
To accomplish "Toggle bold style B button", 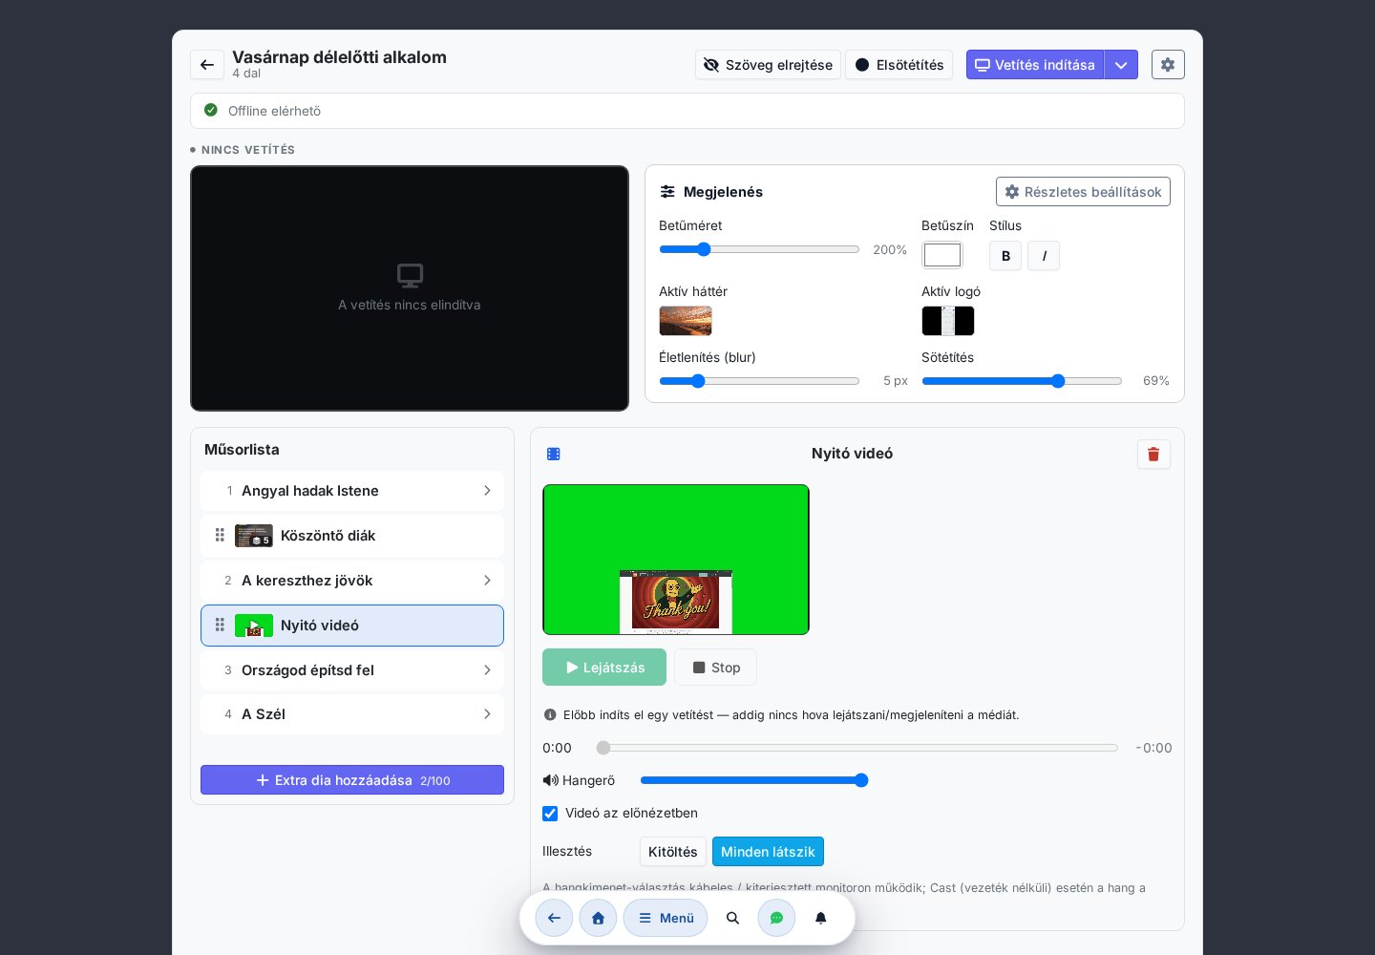I will [x=1005, y=256].
